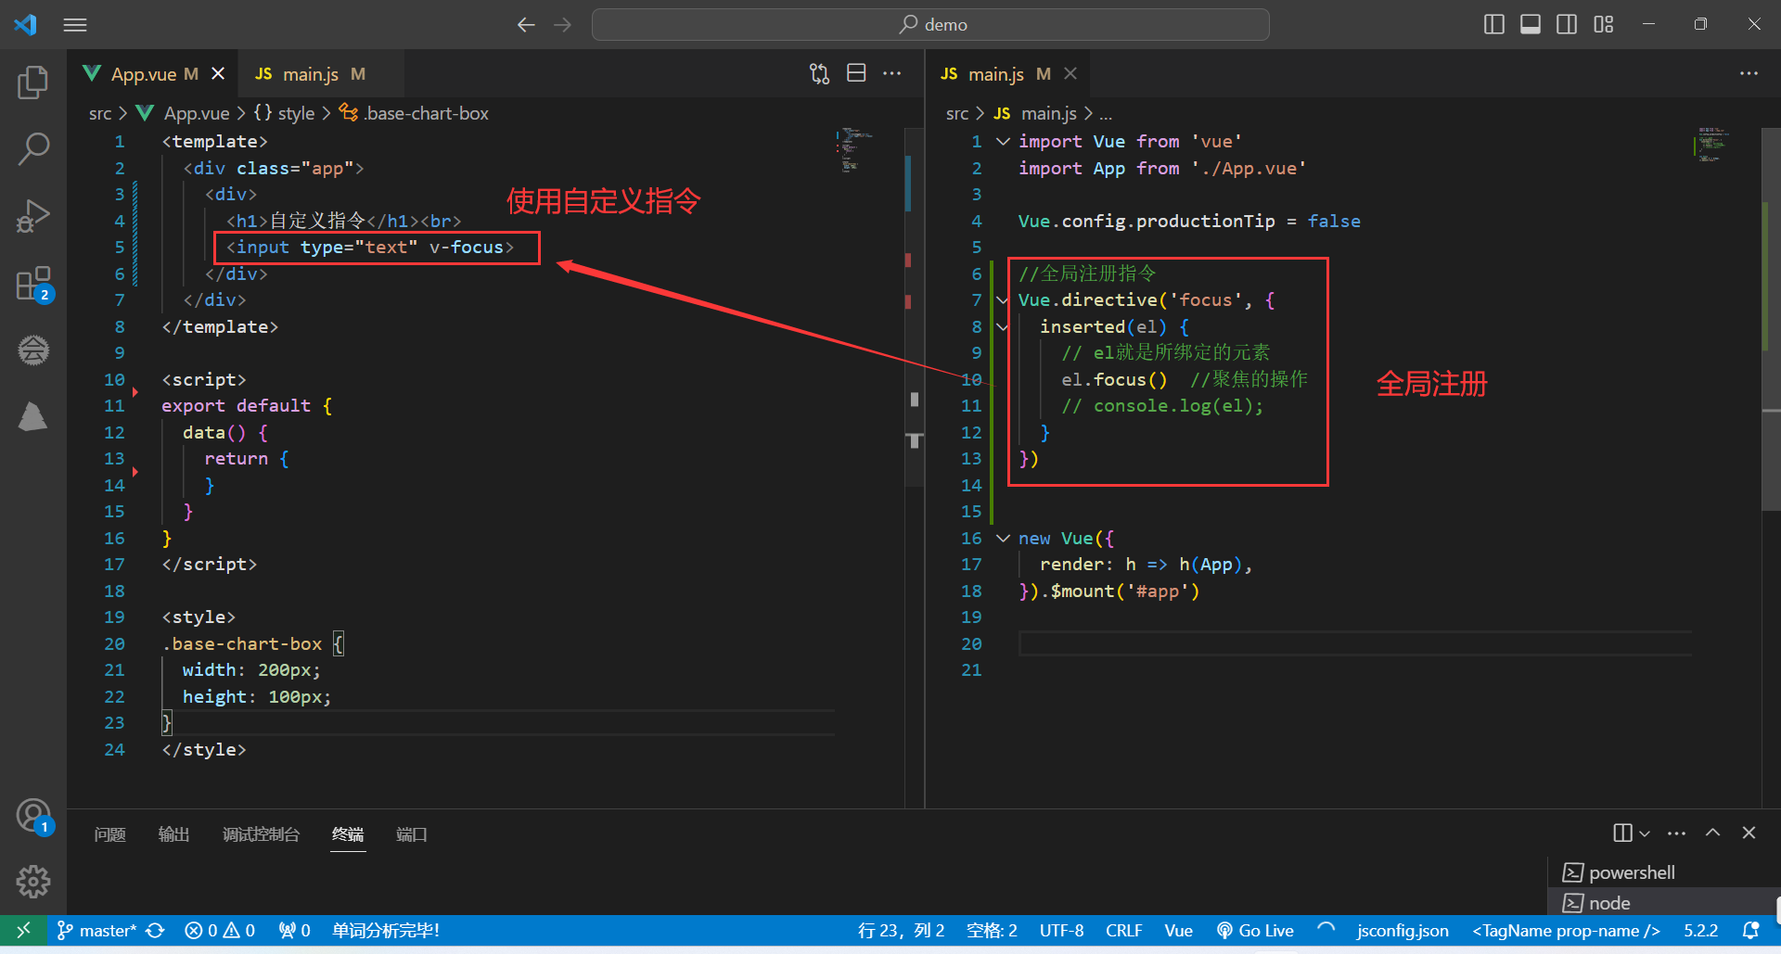Collapse new Vue fold chevron at line 16
This screenshot has height=954, width=1781.
[x=1003, y=538]
